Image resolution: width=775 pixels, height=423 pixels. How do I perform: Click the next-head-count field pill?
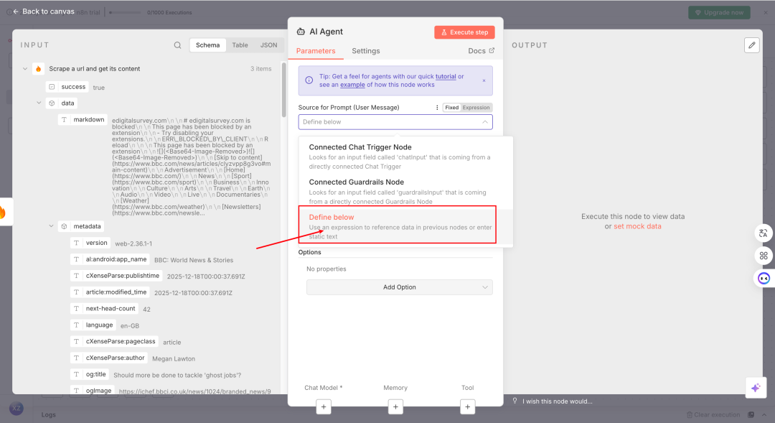pyautogui.click(x=104, y=308)
